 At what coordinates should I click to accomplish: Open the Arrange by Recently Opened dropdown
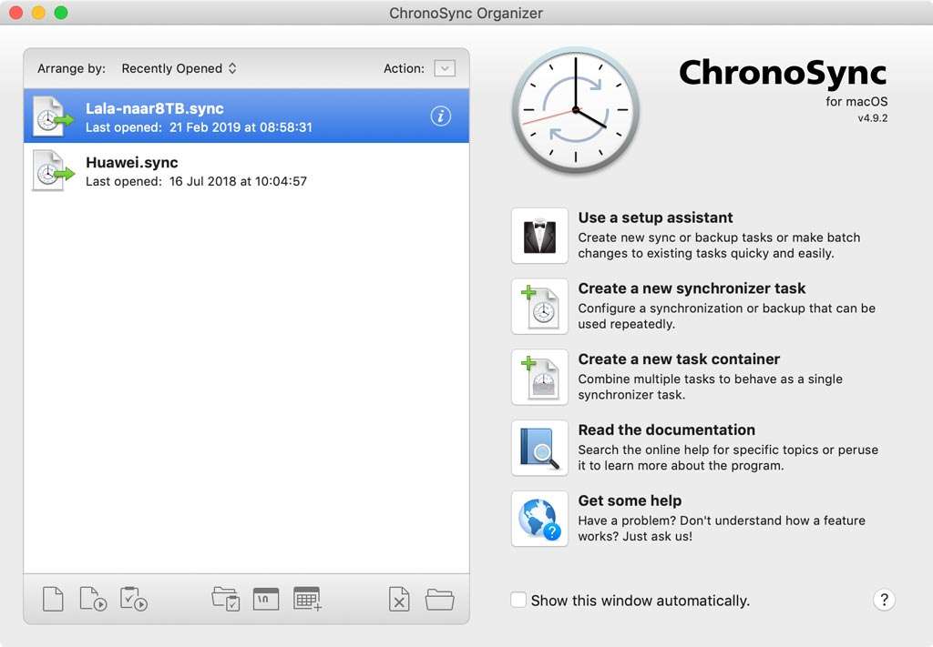(x=179, y=68)
